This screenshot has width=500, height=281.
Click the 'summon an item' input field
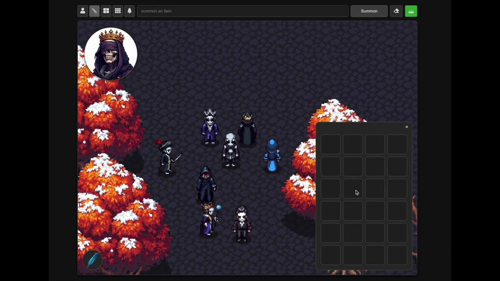[243, 11]
